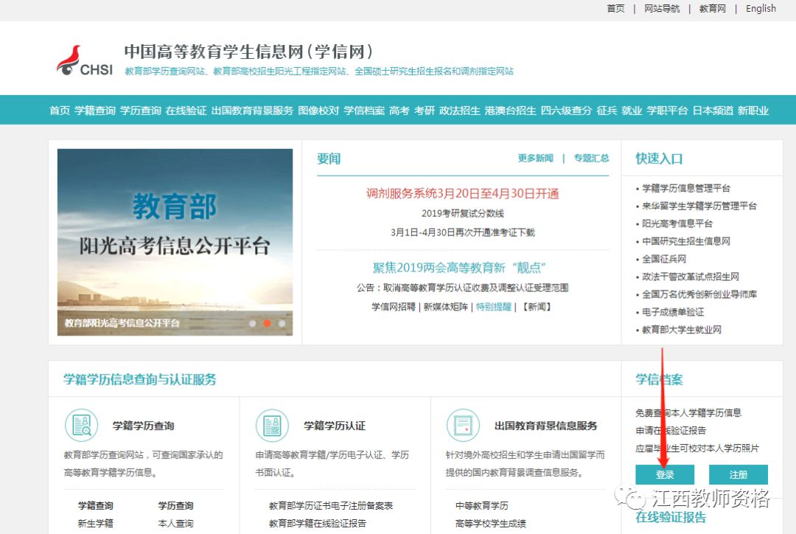Open 特别提醒 link
Viewport: 796px width, 534px height.
493,307
